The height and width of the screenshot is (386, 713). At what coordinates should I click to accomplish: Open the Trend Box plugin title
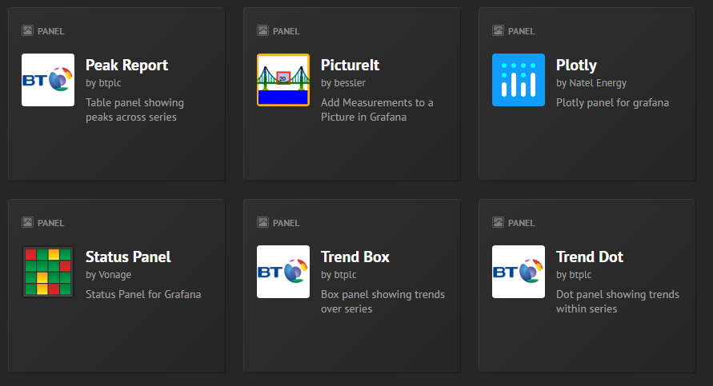pyautogui.click(x=355, y=257)
